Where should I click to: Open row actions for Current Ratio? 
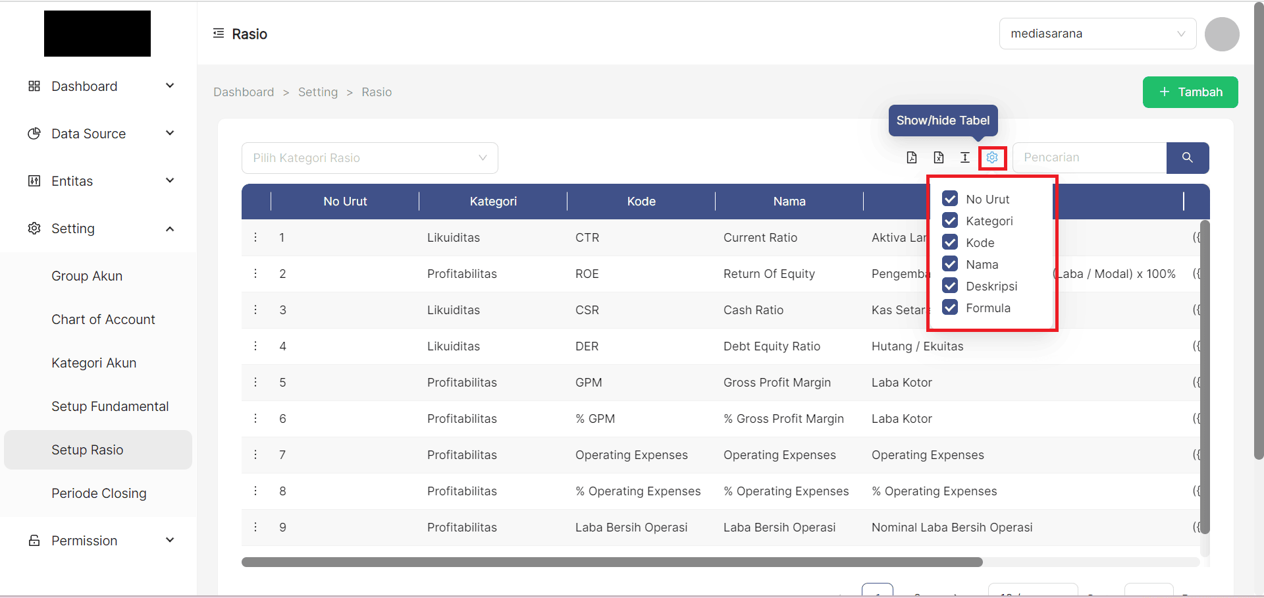255,237
